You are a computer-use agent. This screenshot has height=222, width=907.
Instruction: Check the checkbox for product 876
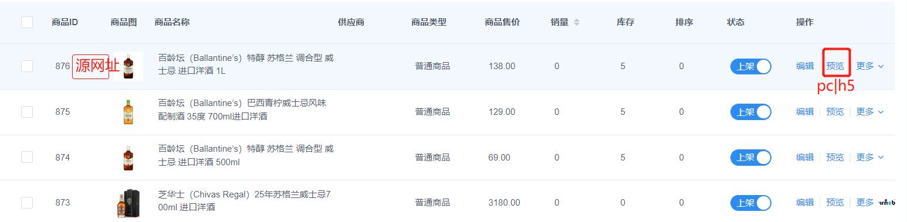coord(27,66)
